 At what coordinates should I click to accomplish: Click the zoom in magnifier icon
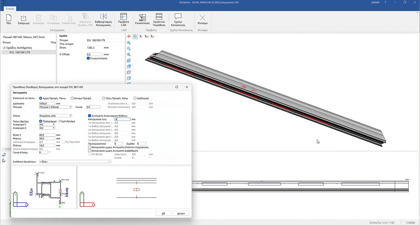tap(129, 43)
